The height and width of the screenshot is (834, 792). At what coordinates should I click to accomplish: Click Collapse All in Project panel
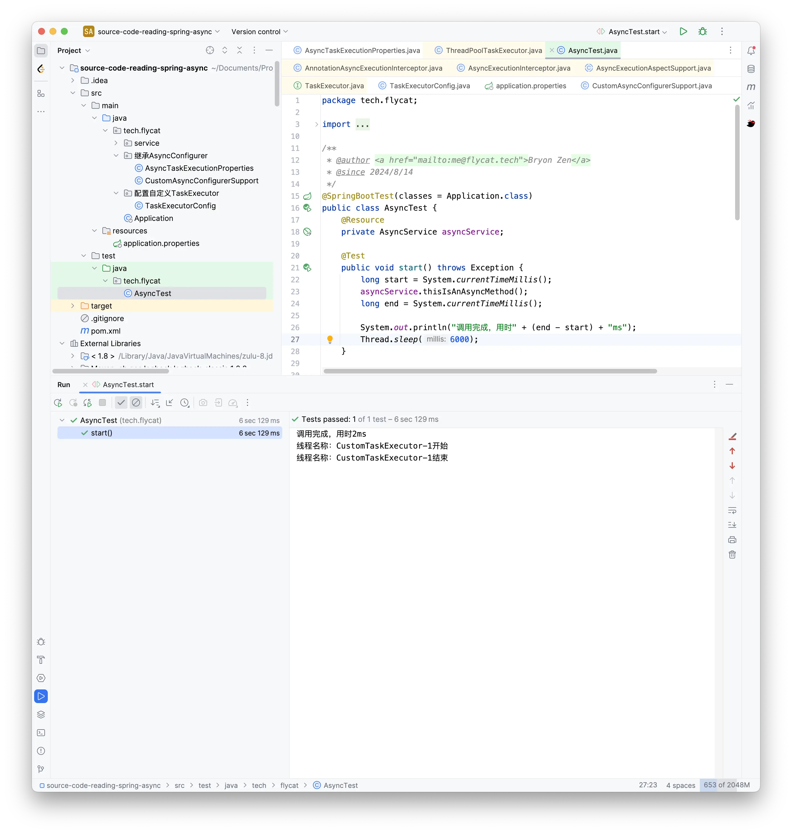[239, 50]
